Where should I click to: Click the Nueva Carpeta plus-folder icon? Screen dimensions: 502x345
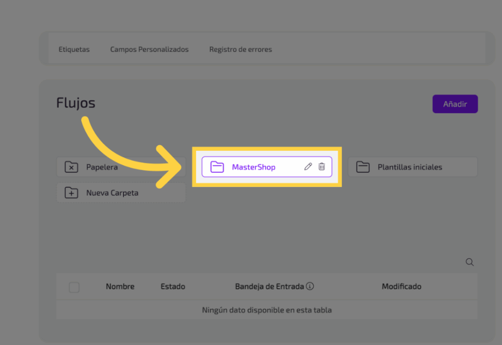(x=72, y=193)
